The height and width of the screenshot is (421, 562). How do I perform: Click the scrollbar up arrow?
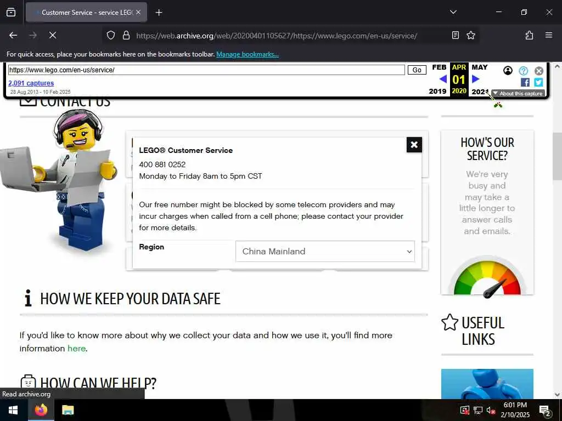click(x=557, y=66)
